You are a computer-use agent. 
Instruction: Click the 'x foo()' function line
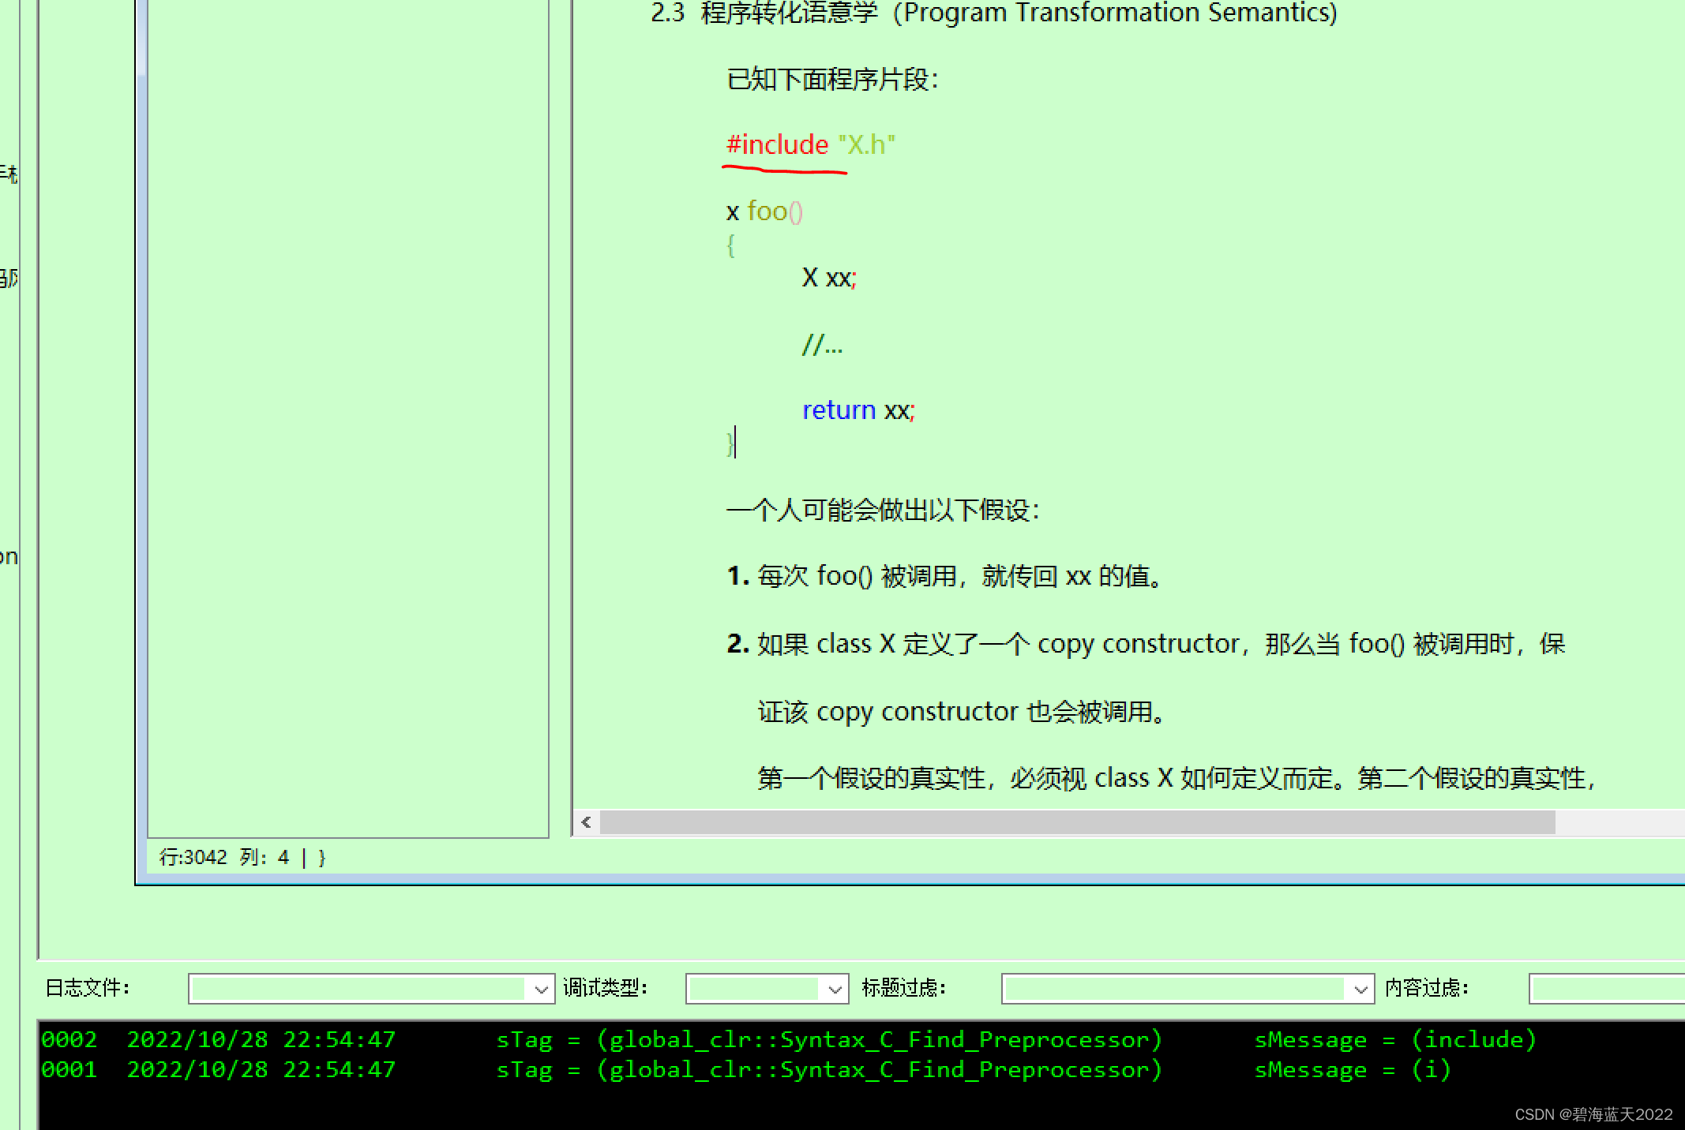[x=764, y=211]
